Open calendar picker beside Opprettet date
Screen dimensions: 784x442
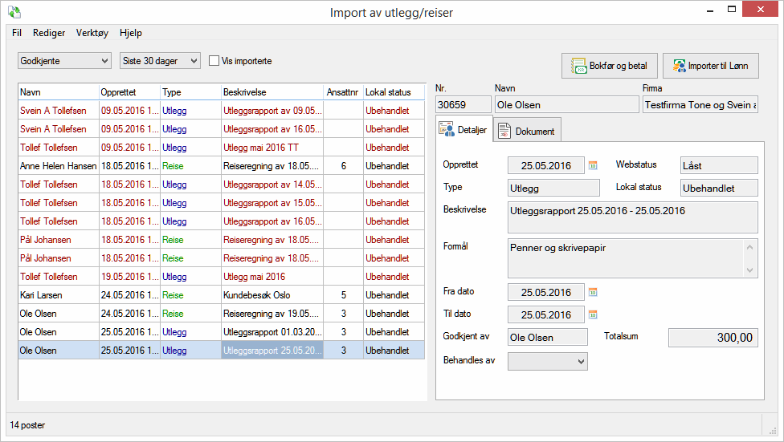594,165
